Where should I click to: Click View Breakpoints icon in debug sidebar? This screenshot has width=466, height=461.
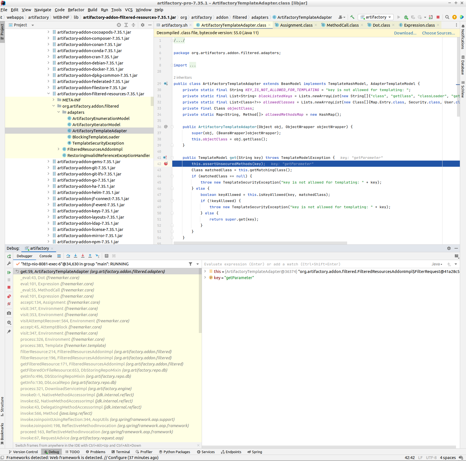(x=9, y=296)
